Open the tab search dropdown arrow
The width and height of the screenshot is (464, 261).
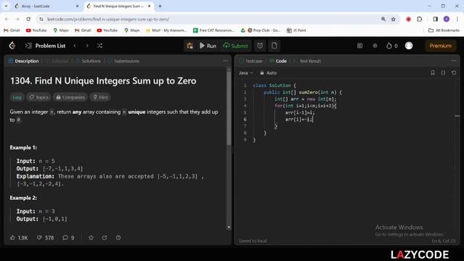pos(6,6)
